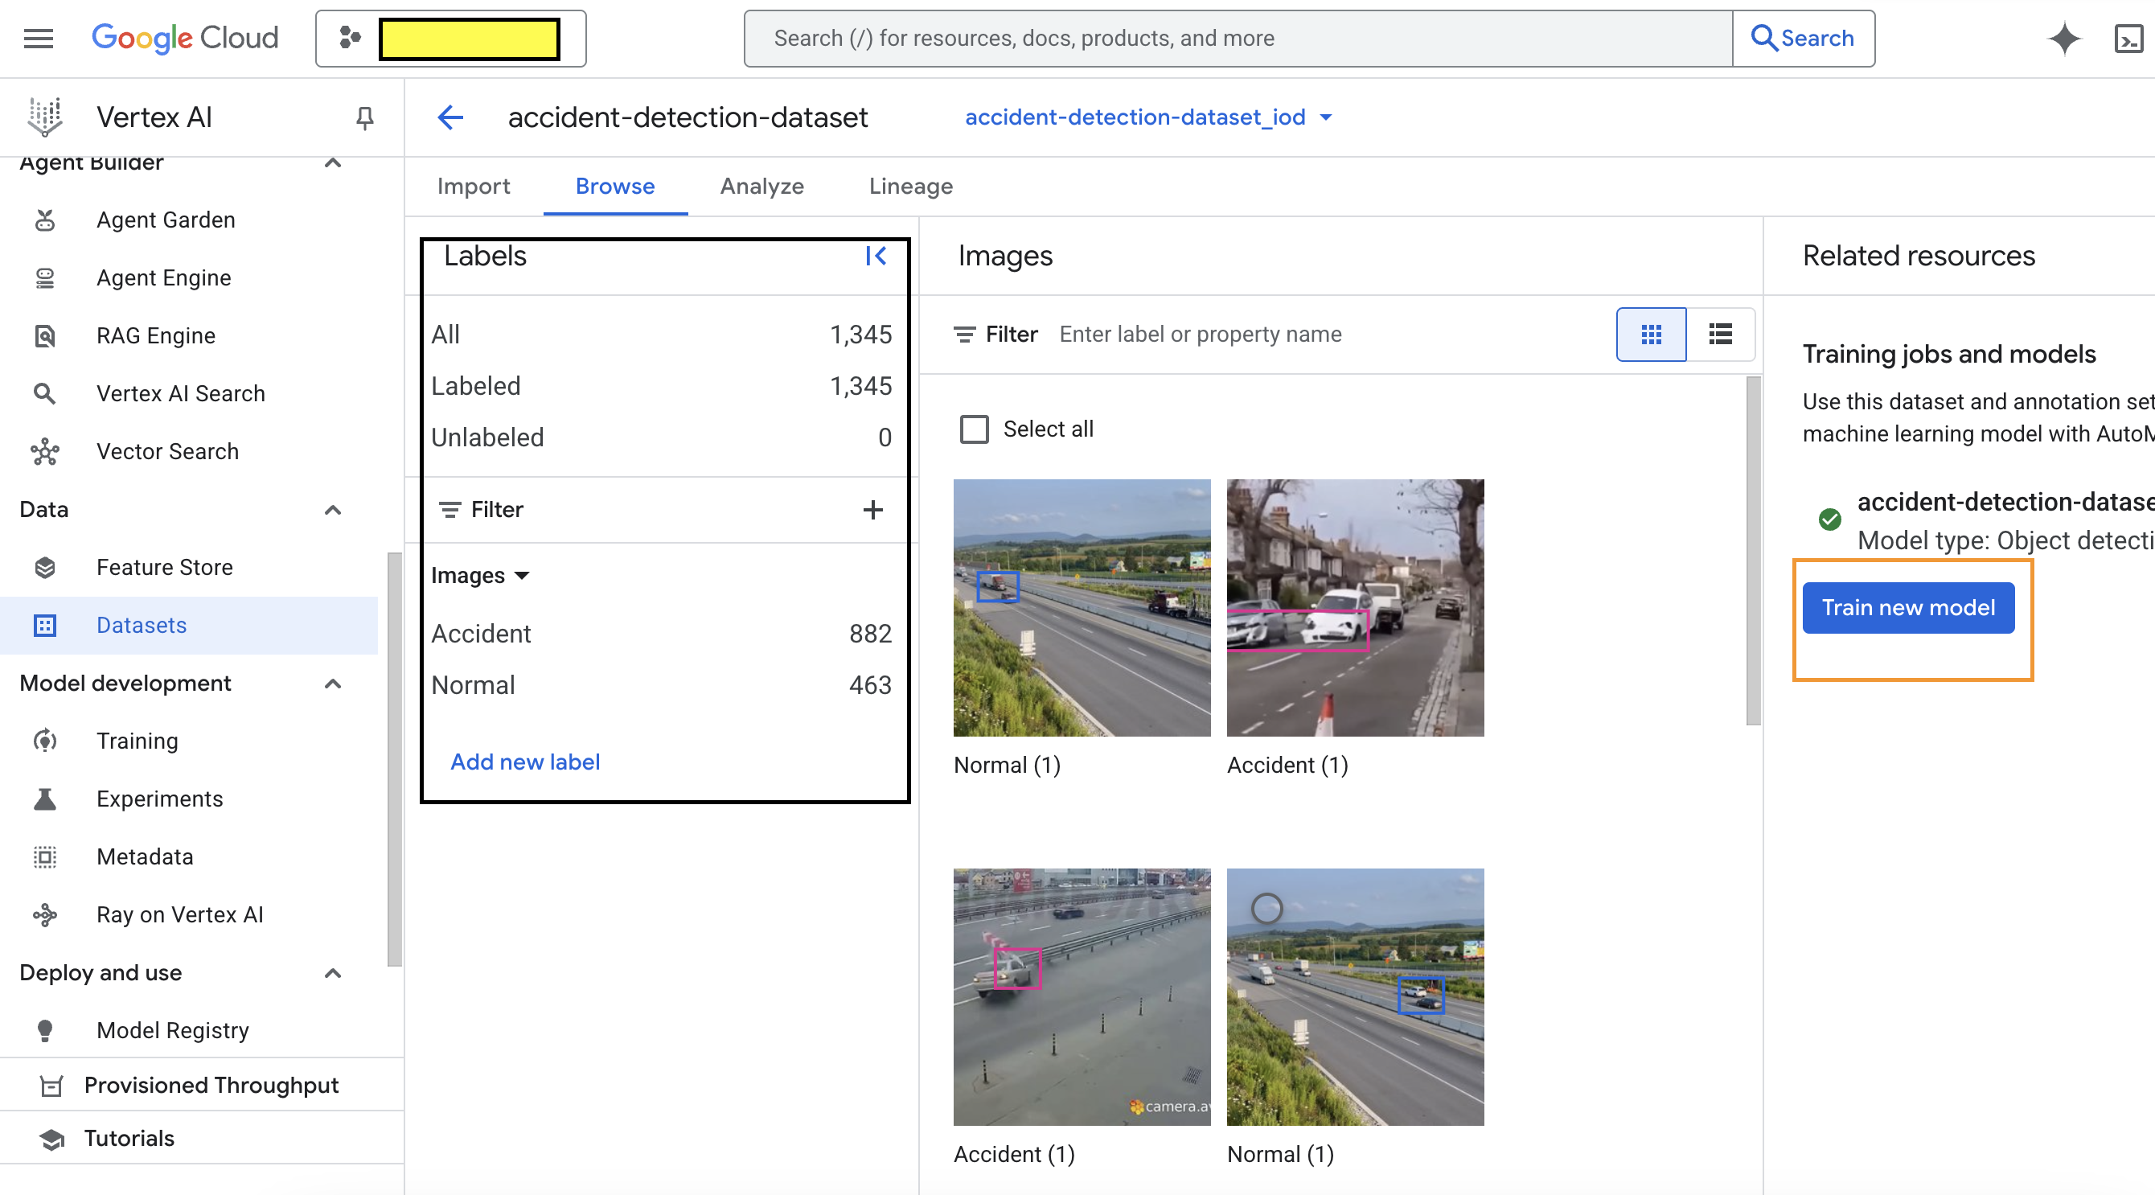Open the white car Accident thumbnail
Screen dimensions: 2155x1195
pyautogui.click(x=1354, y=607)
